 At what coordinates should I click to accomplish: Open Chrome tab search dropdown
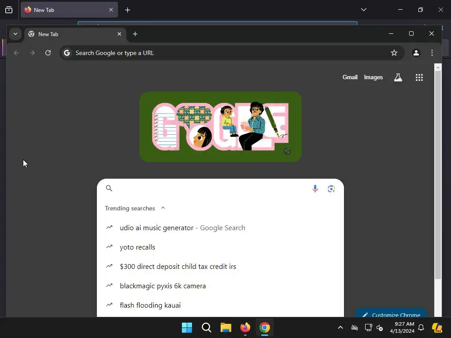[15, 34]
